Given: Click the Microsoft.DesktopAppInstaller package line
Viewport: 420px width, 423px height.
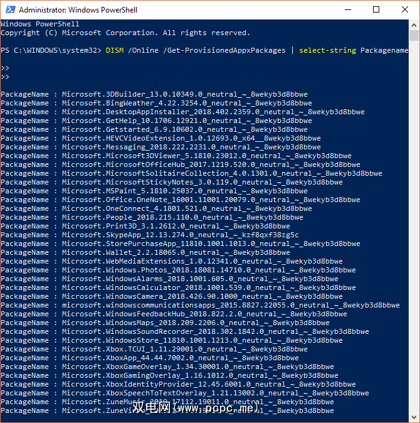Looking at the screenshot, I should [182, 112].
